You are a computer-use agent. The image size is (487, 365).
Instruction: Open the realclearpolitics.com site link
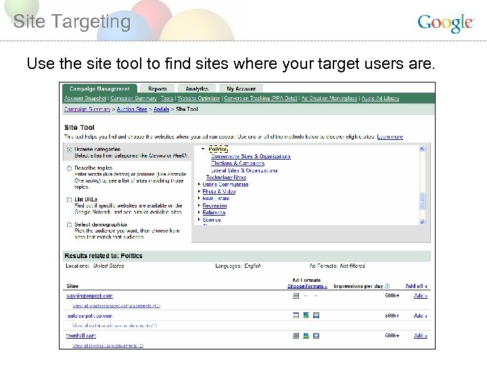(x=89, y=316)
